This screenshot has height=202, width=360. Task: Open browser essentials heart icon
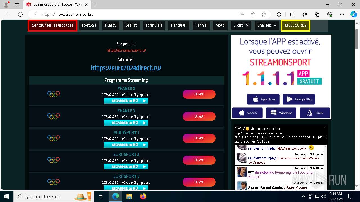click(x=330, y=14)
